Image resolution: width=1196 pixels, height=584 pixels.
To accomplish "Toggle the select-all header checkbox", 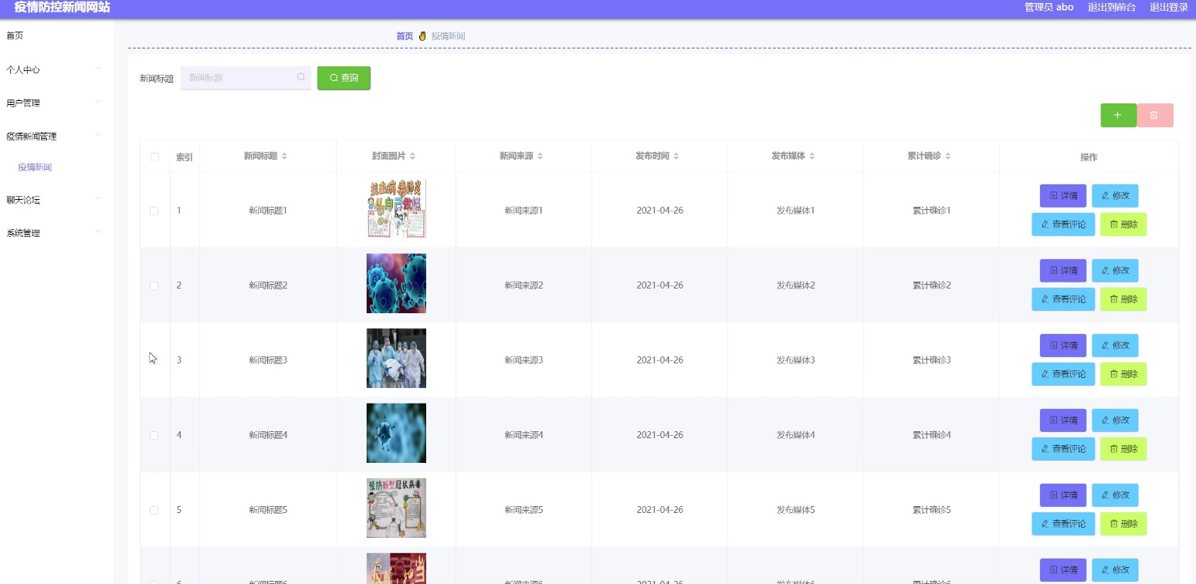I will (x=154, y=157).
